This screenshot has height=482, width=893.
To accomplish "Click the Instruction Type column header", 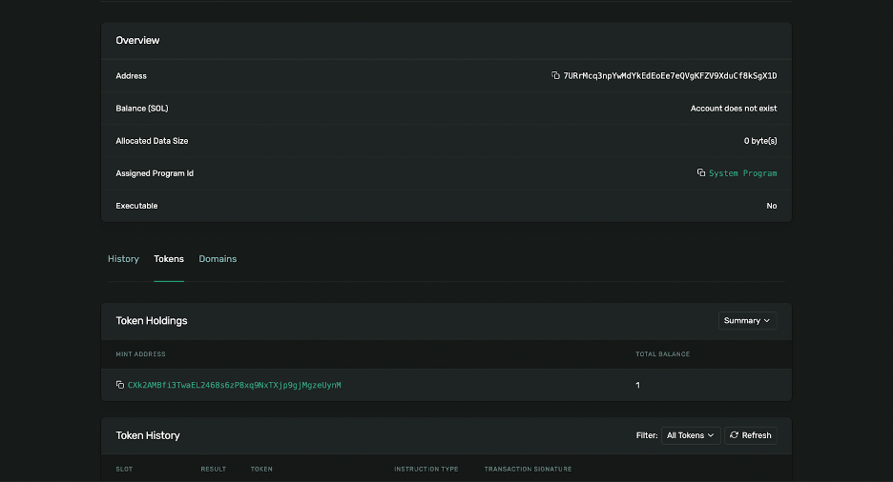I will tap(426, 469).
